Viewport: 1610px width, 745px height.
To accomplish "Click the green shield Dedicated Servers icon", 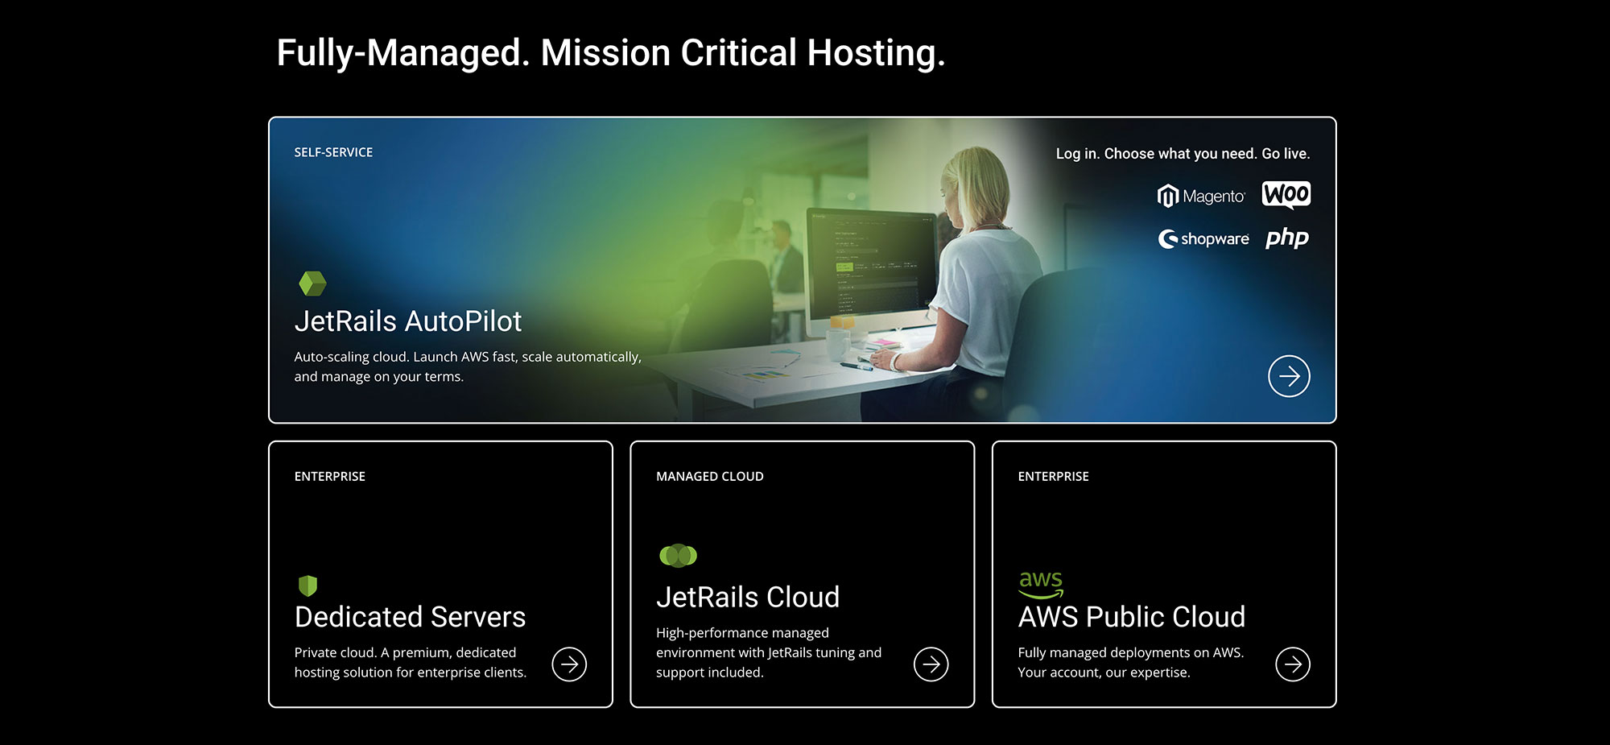I will click(308, 586).
